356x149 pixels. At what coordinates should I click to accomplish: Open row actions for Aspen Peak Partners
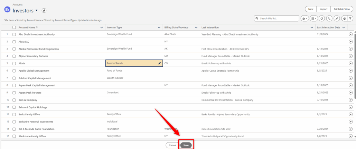point(350,93)
